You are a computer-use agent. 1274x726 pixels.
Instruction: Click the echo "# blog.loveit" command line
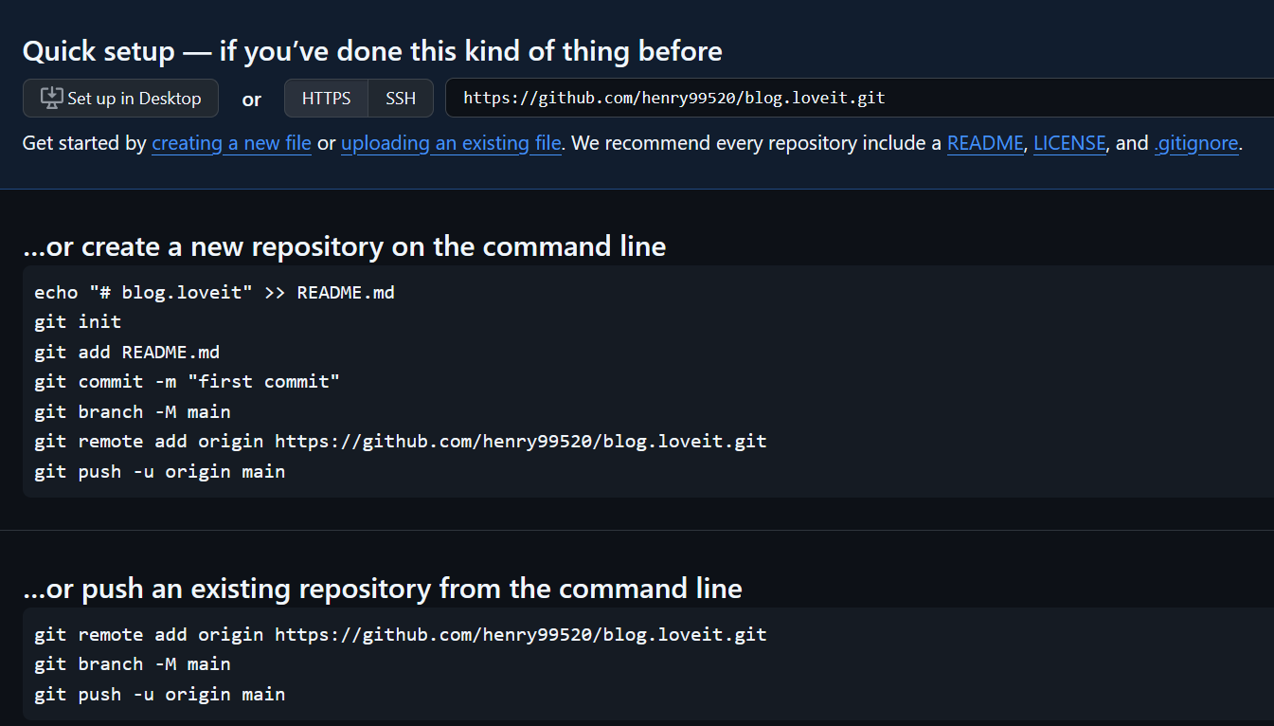coord(214,293)
